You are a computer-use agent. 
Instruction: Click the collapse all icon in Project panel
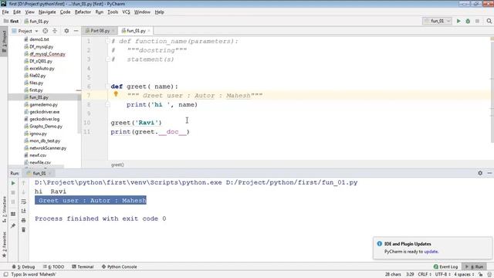pos(55,31)
